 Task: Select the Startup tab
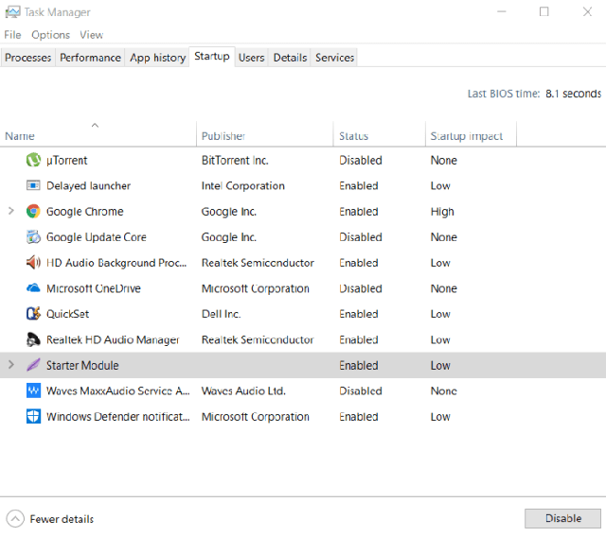click(x=212, y=57)
